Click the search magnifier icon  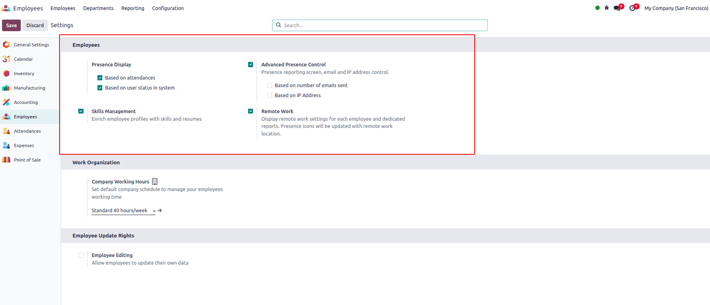(278, 25)
